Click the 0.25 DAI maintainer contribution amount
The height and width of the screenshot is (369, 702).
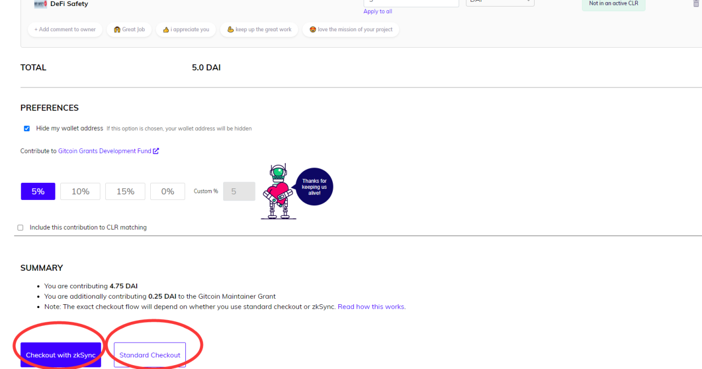click(x=162, y=297)
